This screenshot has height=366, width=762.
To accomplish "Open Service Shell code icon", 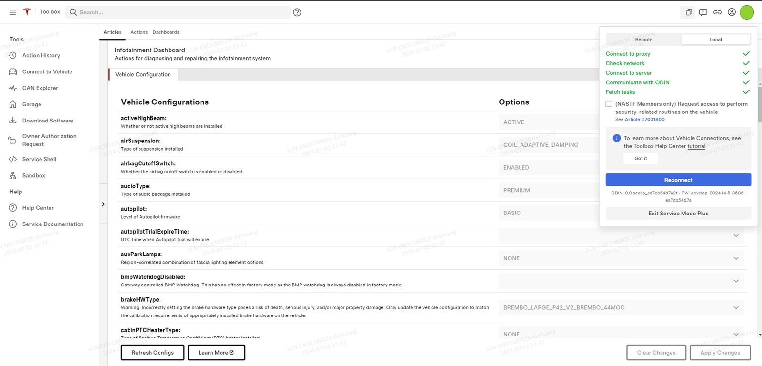I will coord(13,159).
